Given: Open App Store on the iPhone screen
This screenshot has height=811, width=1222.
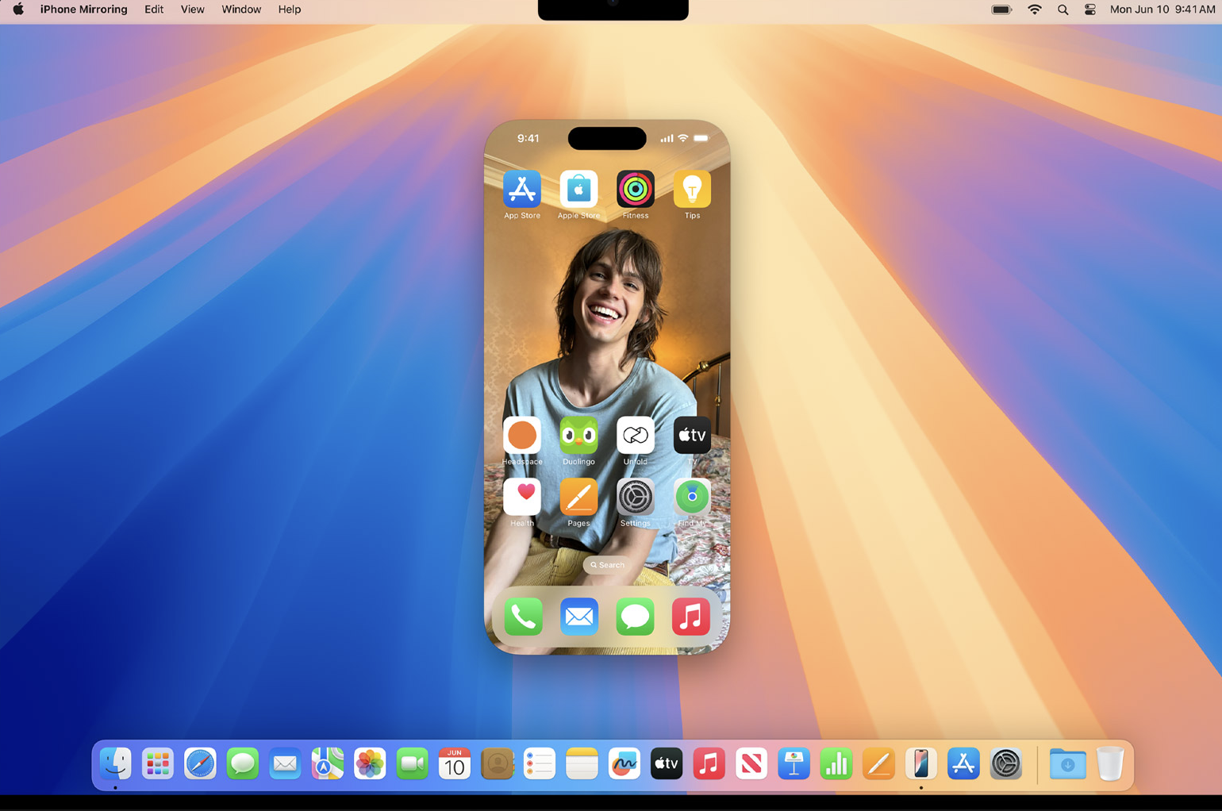Looking at the screenshot, I should 522,189.
